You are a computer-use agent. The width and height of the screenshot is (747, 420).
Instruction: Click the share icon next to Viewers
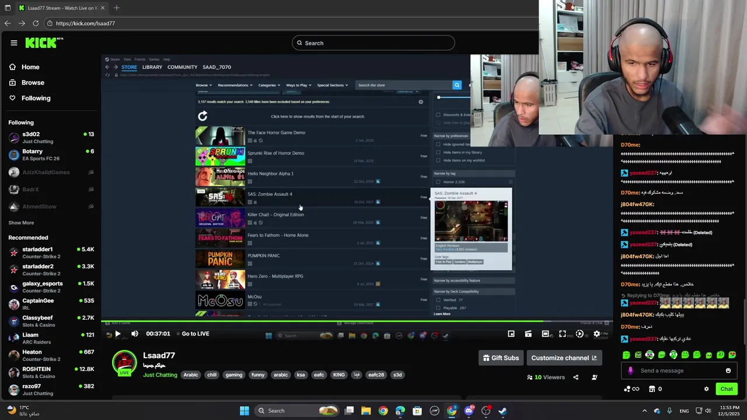(575, 377)
